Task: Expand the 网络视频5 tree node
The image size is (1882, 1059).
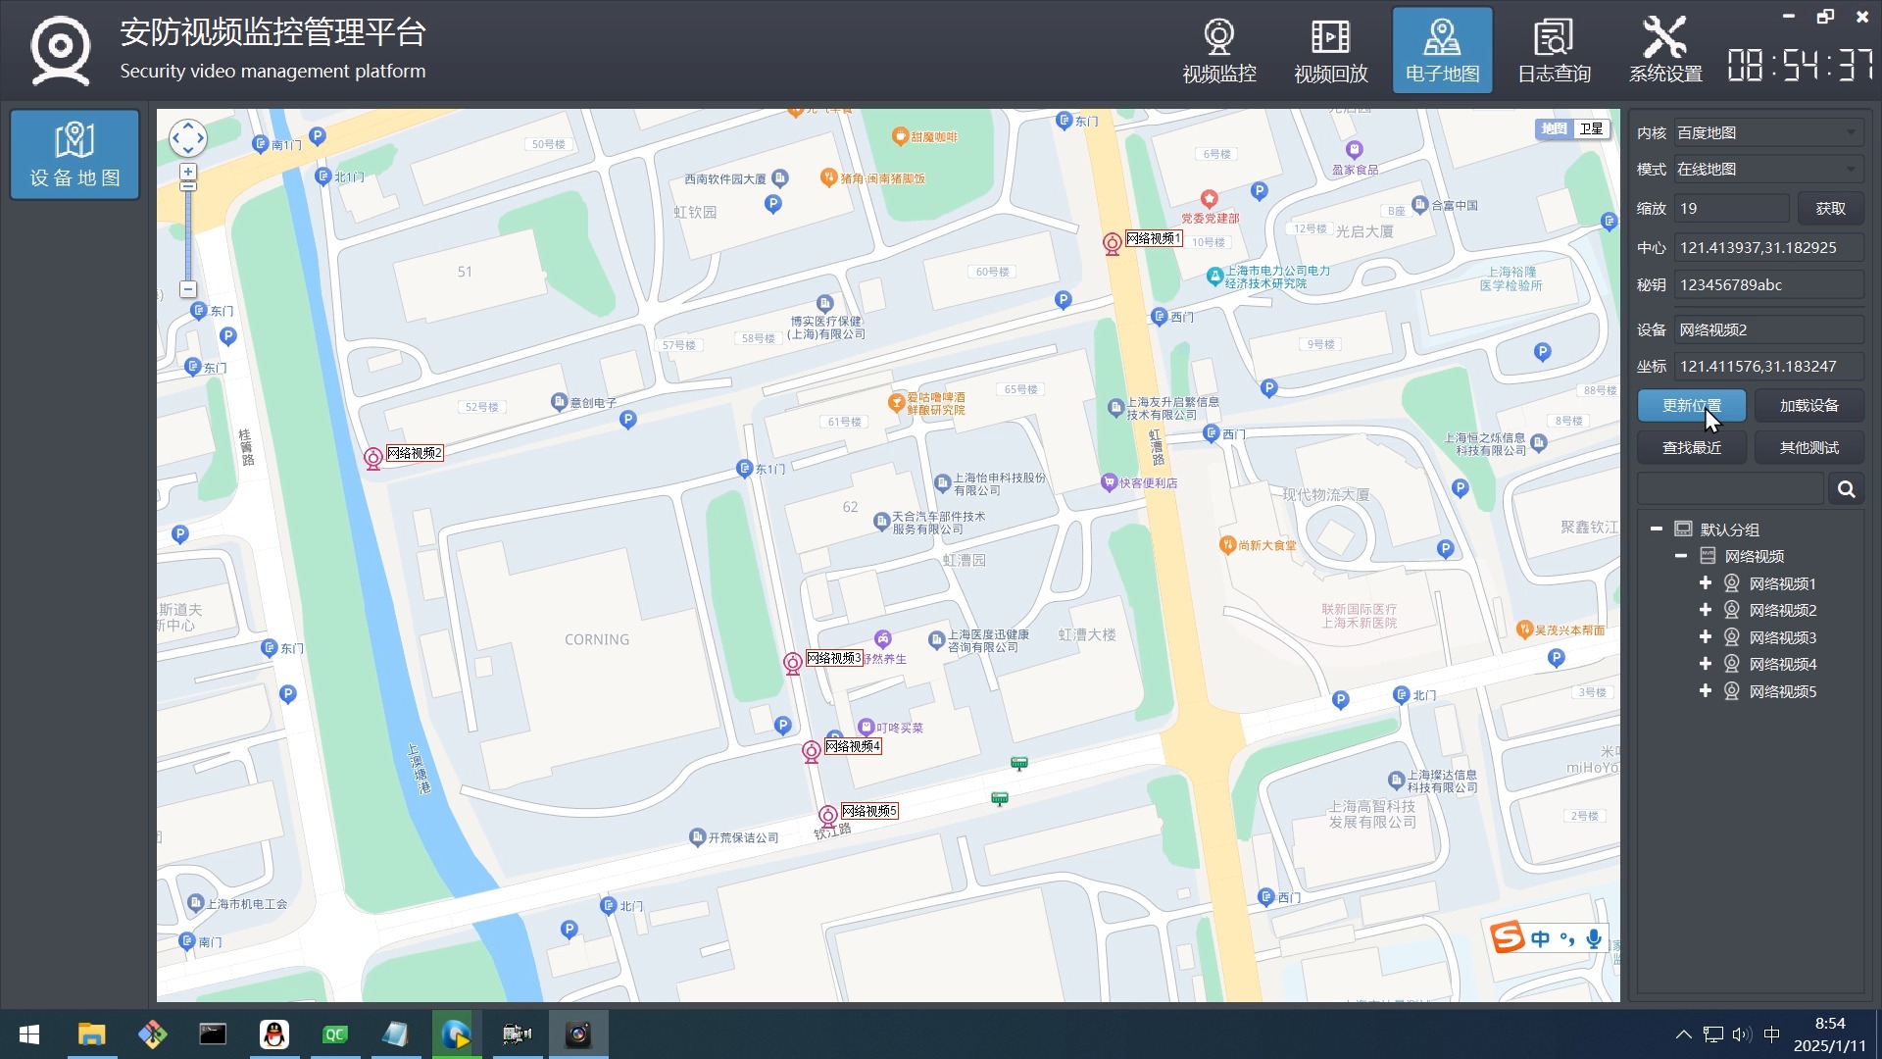Action: (x=1706, y=690)
